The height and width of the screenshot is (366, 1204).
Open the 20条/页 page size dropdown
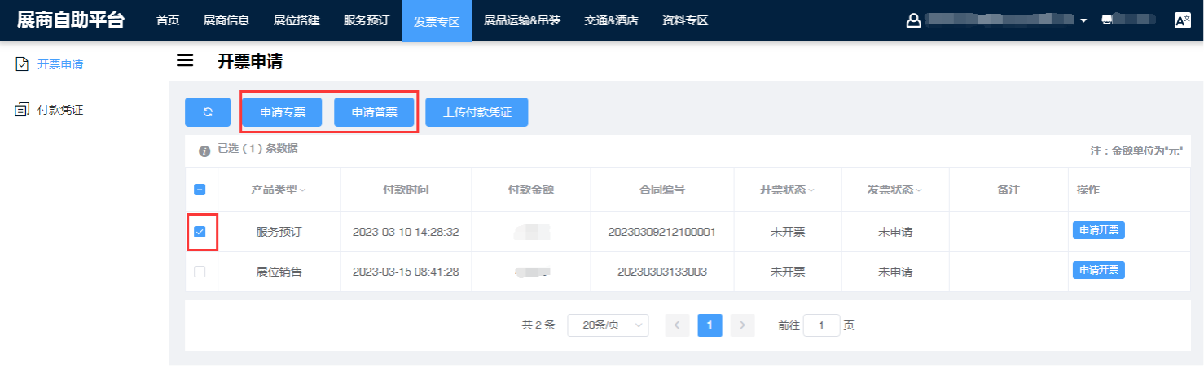point(608,325)
